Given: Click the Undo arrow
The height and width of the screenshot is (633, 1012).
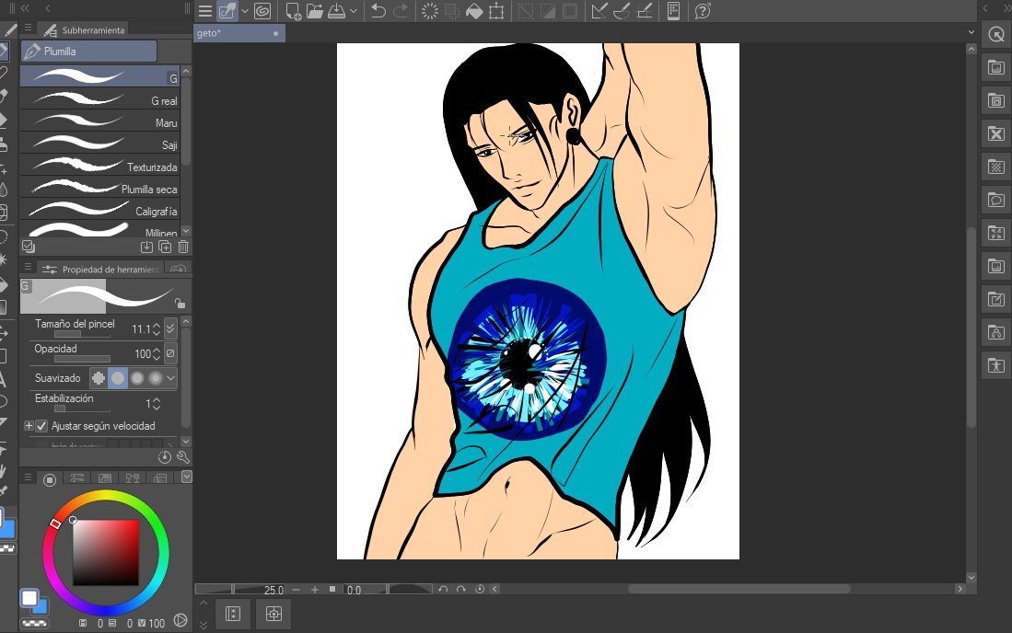Looking at the screenshot, I should [x=378, y=11].
